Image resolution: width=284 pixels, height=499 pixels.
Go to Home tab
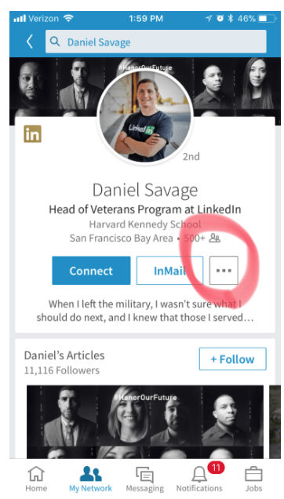tap(36, 479)
